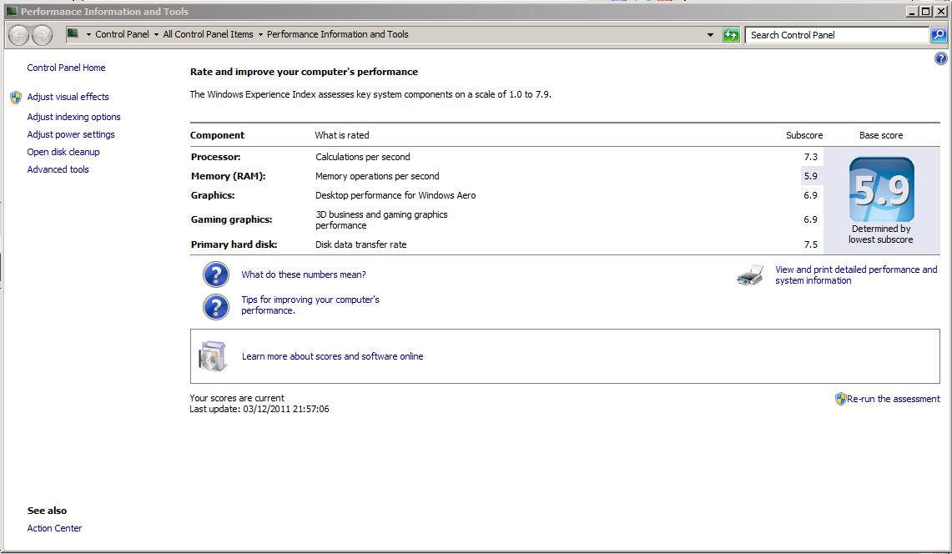
Task: Open the address bar history dropdown arrow
Action: pyautogui.click(x=710, y=35)
